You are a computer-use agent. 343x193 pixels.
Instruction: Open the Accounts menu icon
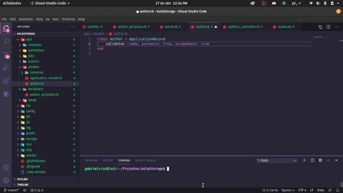coord(6,167)
